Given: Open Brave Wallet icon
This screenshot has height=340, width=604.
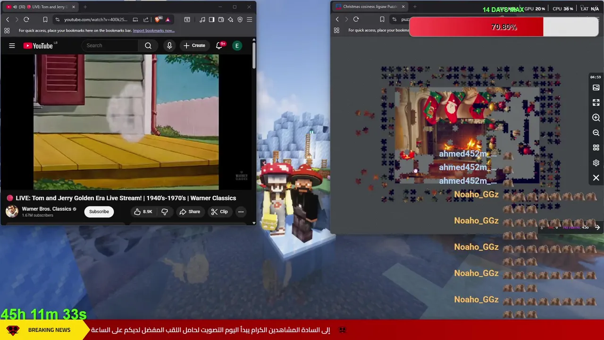Looking at the screenshot, I should click(x=221, y=19).
